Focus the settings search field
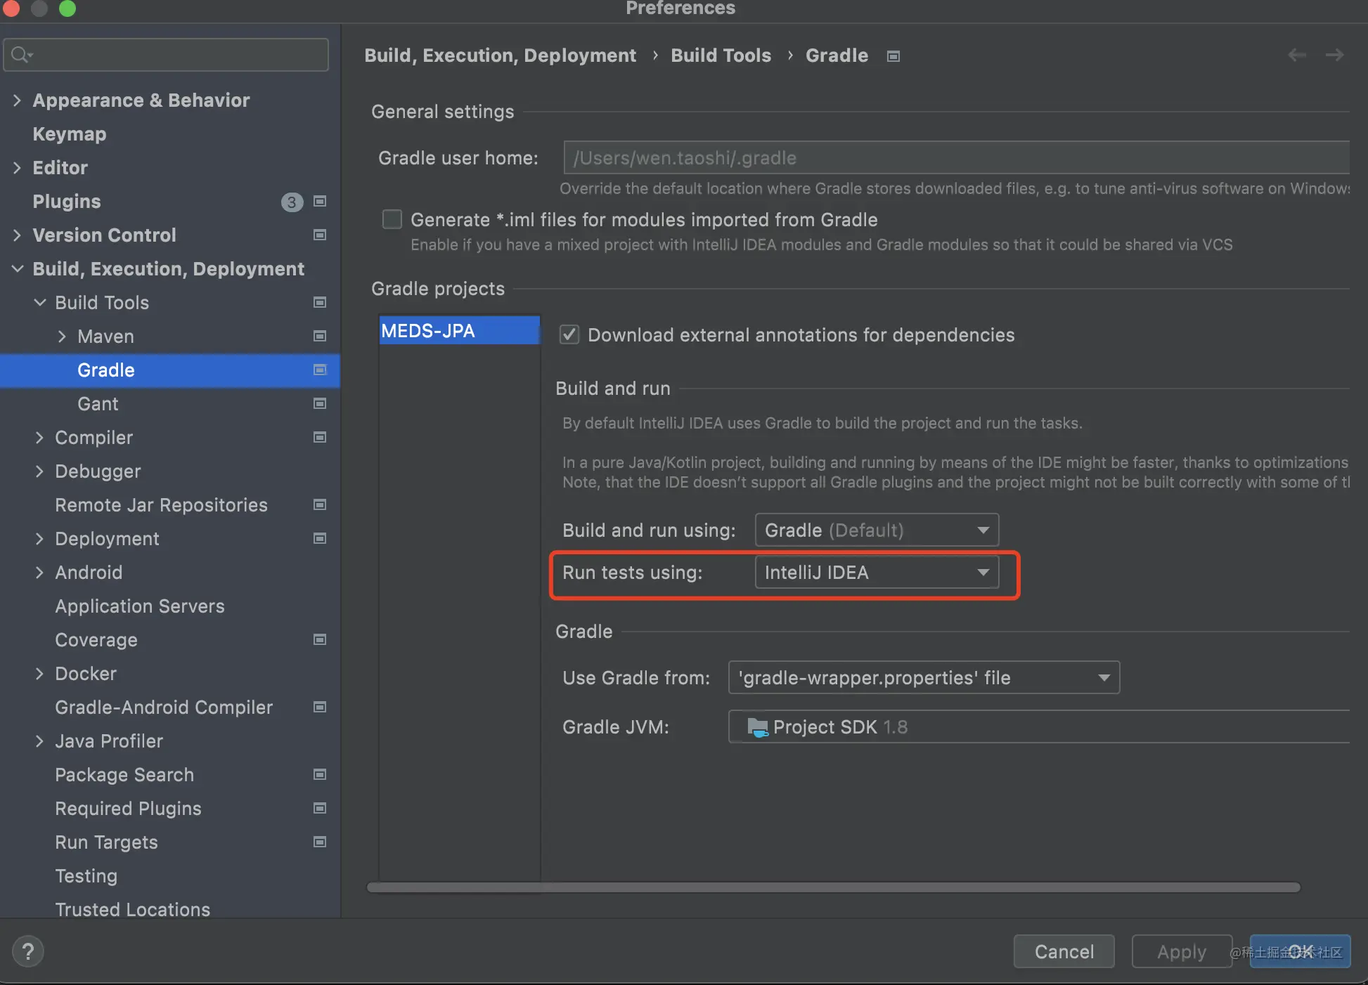The width and height of the screenshot is (1368, 985). 166,55
